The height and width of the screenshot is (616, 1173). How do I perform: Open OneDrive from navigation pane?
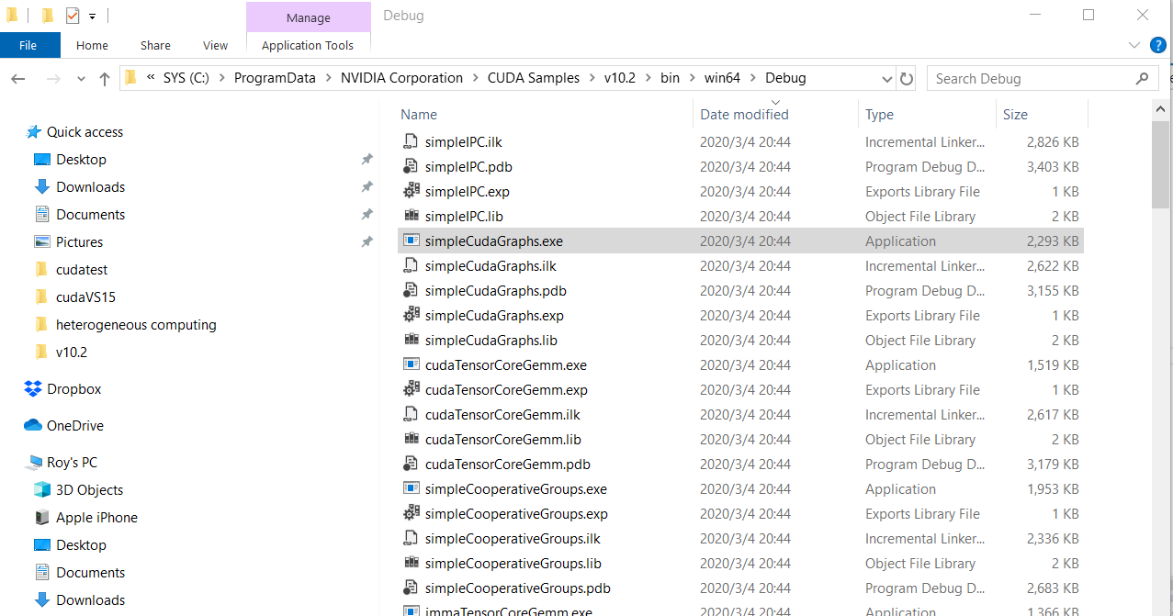[x=74, y=426]
